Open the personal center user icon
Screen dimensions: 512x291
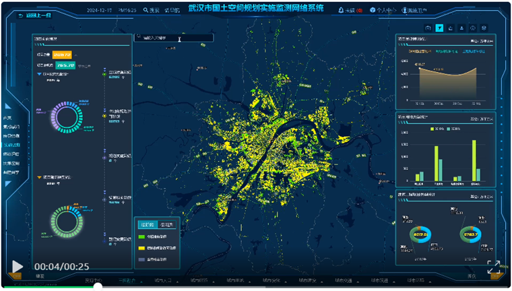[373, 11]
